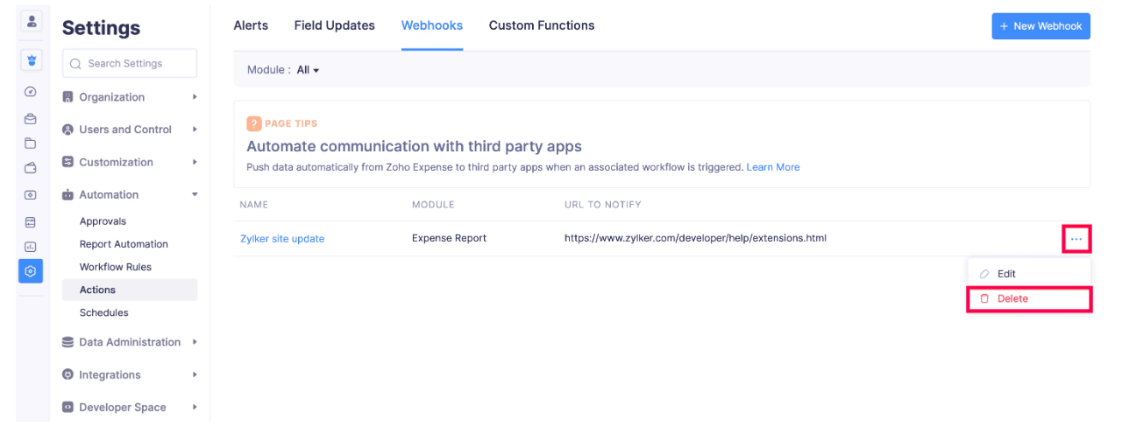
Task: Switch to the Field Updates tab
Action: [334, 25]
